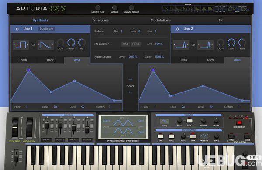Go to the FX tab
262x170 pixels.
point(221,20)
